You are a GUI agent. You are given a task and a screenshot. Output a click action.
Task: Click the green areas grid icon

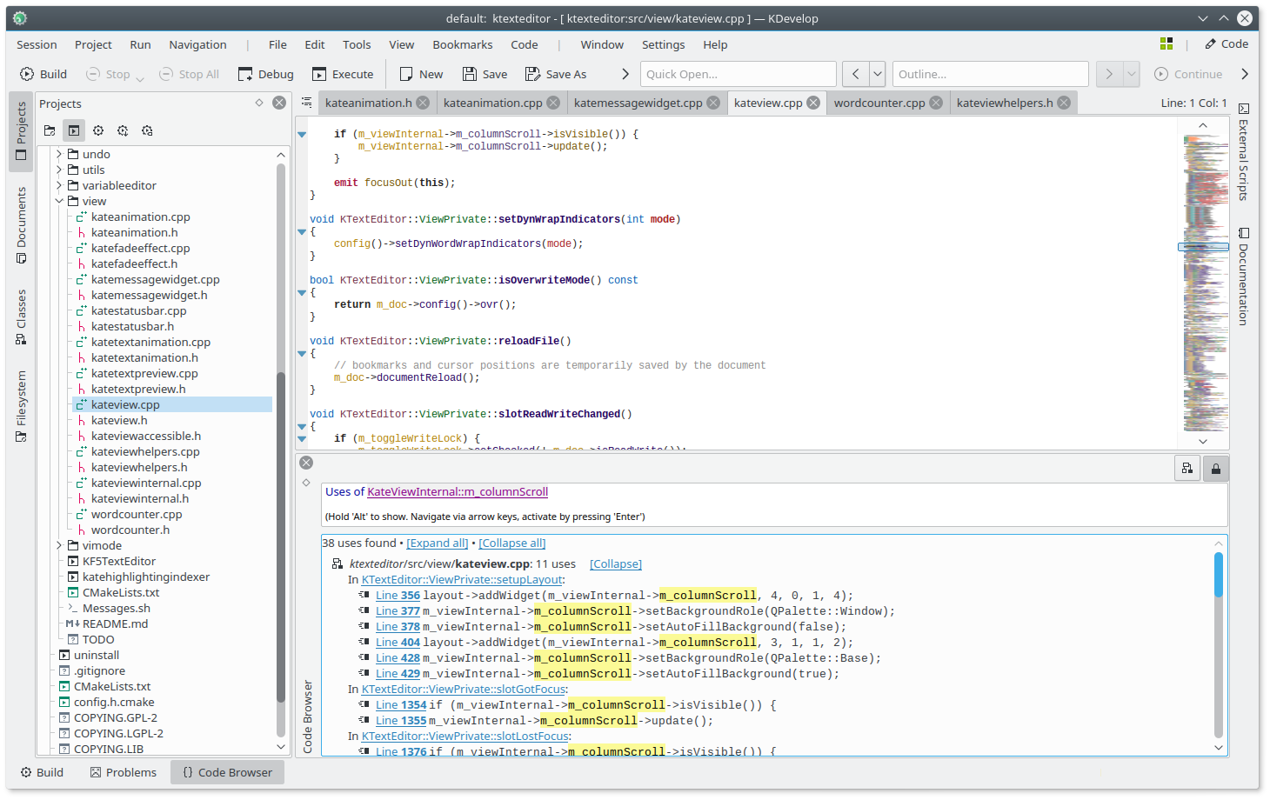1166,43
